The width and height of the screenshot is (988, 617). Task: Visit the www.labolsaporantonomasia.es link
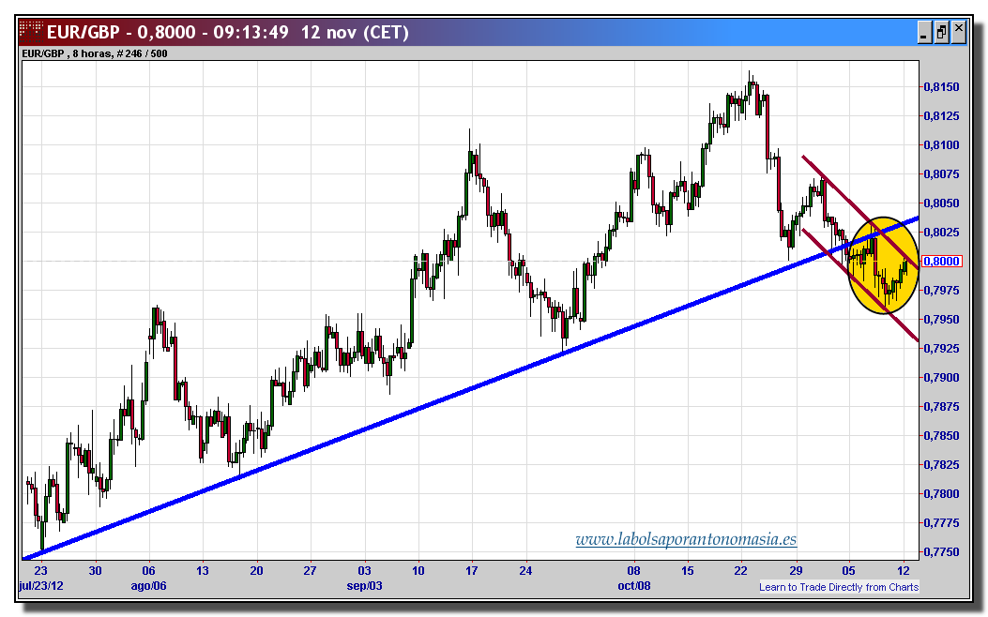click(686, 539)
